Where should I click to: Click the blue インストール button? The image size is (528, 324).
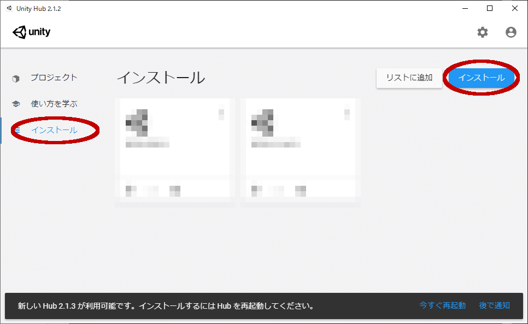pyautogui.click(x=482, y=78)
